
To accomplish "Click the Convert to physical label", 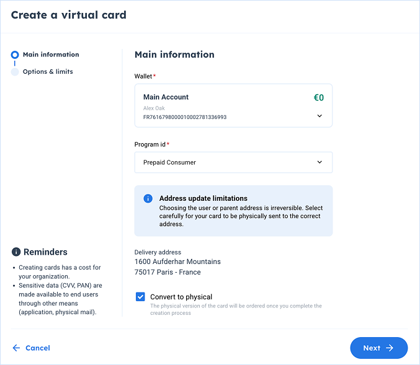I will pos(181,297).
